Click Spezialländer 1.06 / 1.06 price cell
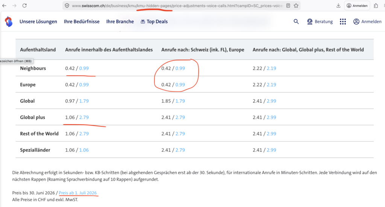Viewport: 385px width, 207px height. click(x=77, y=150)
